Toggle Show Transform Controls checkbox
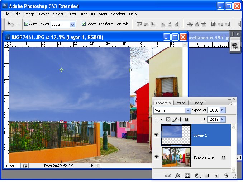The height and width of the screenshot is (182, 243). (84, 24)
